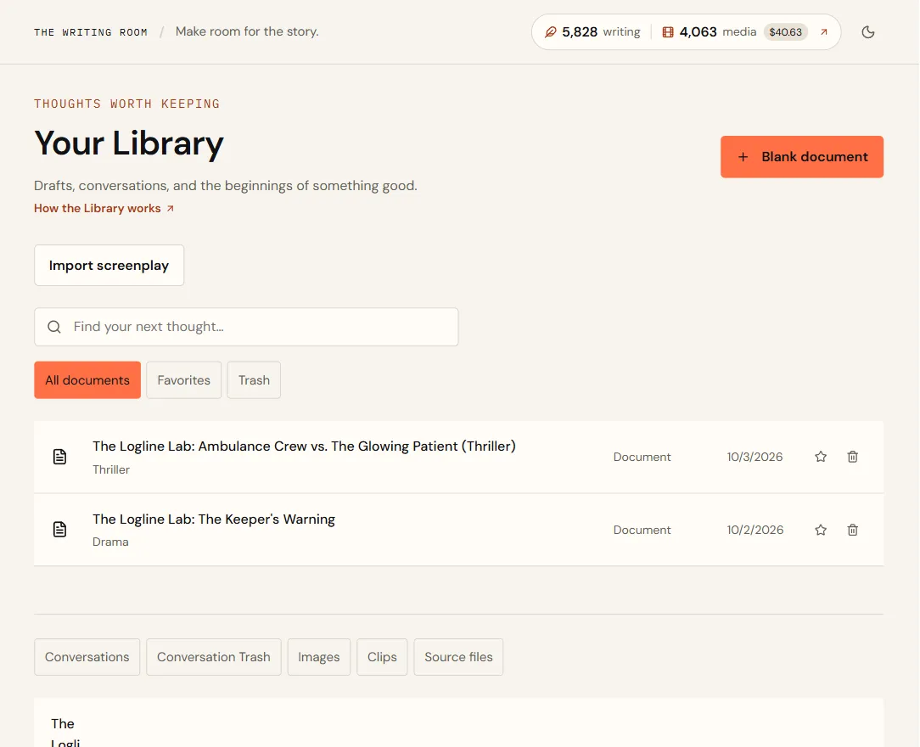Screen dimensions: 920x747
Task: Open the How the Library works link
Action: pos(104,208)
